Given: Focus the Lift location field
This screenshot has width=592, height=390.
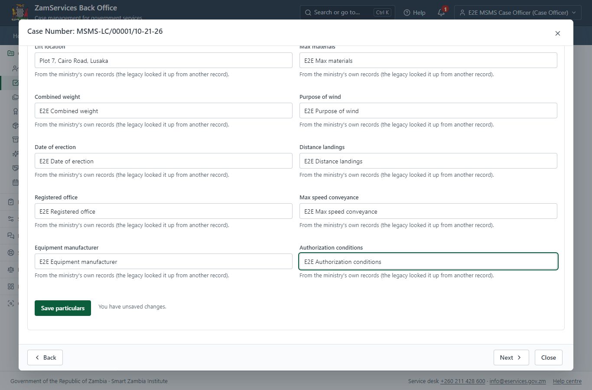Looking at the screenshot, I should [x=163, y=60].
